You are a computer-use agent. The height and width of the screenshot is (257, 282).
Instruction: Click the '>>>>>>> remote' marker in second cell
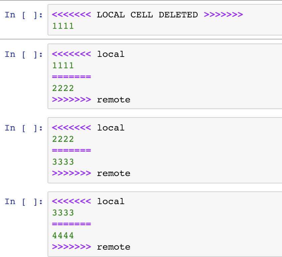[x=91, y=99]
